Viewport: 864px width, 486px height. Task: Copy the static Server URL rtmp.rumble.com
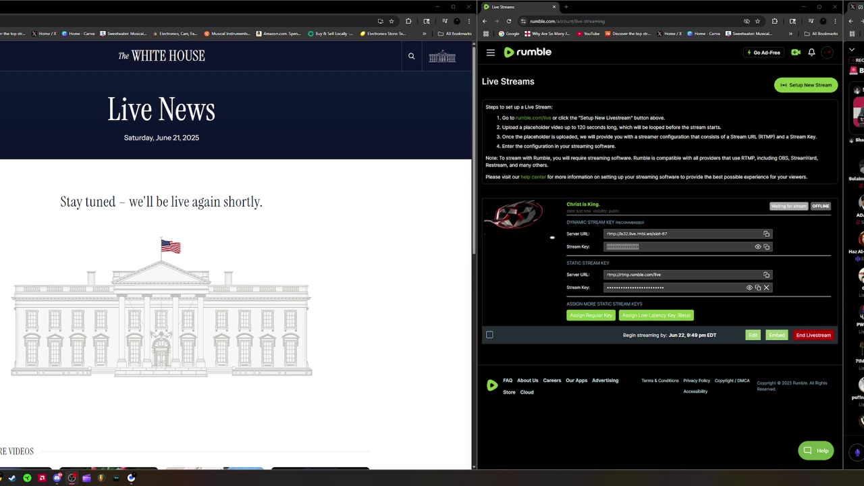click(766, 275)
